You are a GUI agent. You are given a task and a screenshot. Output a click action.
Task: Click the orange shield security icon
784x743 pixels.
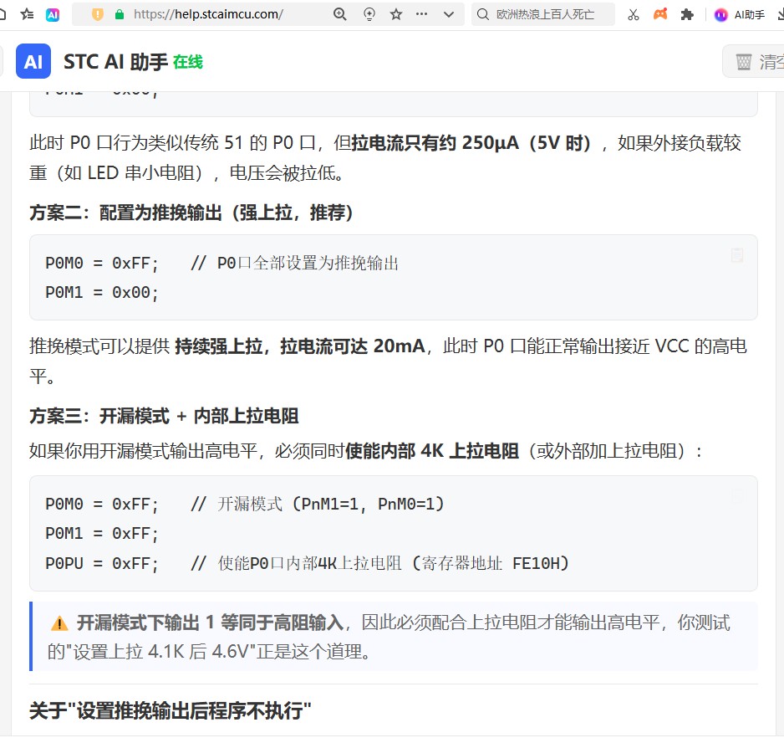(98, 14)
